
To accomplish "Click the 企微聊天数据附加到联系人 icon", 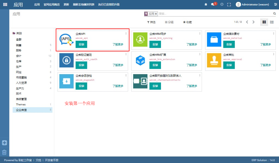I will 140,81.
